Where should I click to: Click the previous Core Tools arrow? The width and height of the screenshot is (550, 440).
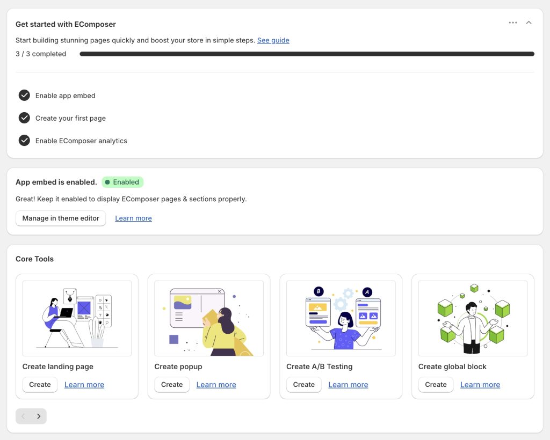click(23, 416)
